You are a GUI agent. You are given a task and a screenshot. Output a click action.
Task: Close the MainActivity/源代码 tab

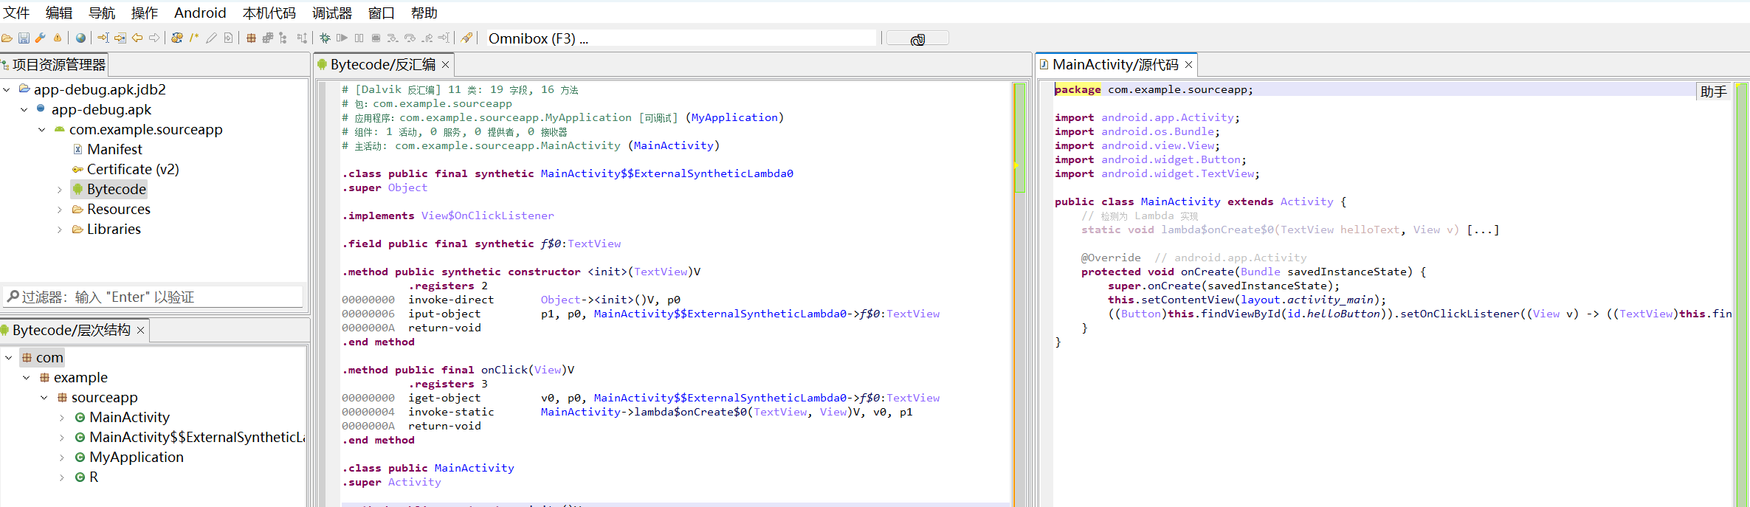coord(1188,65)
